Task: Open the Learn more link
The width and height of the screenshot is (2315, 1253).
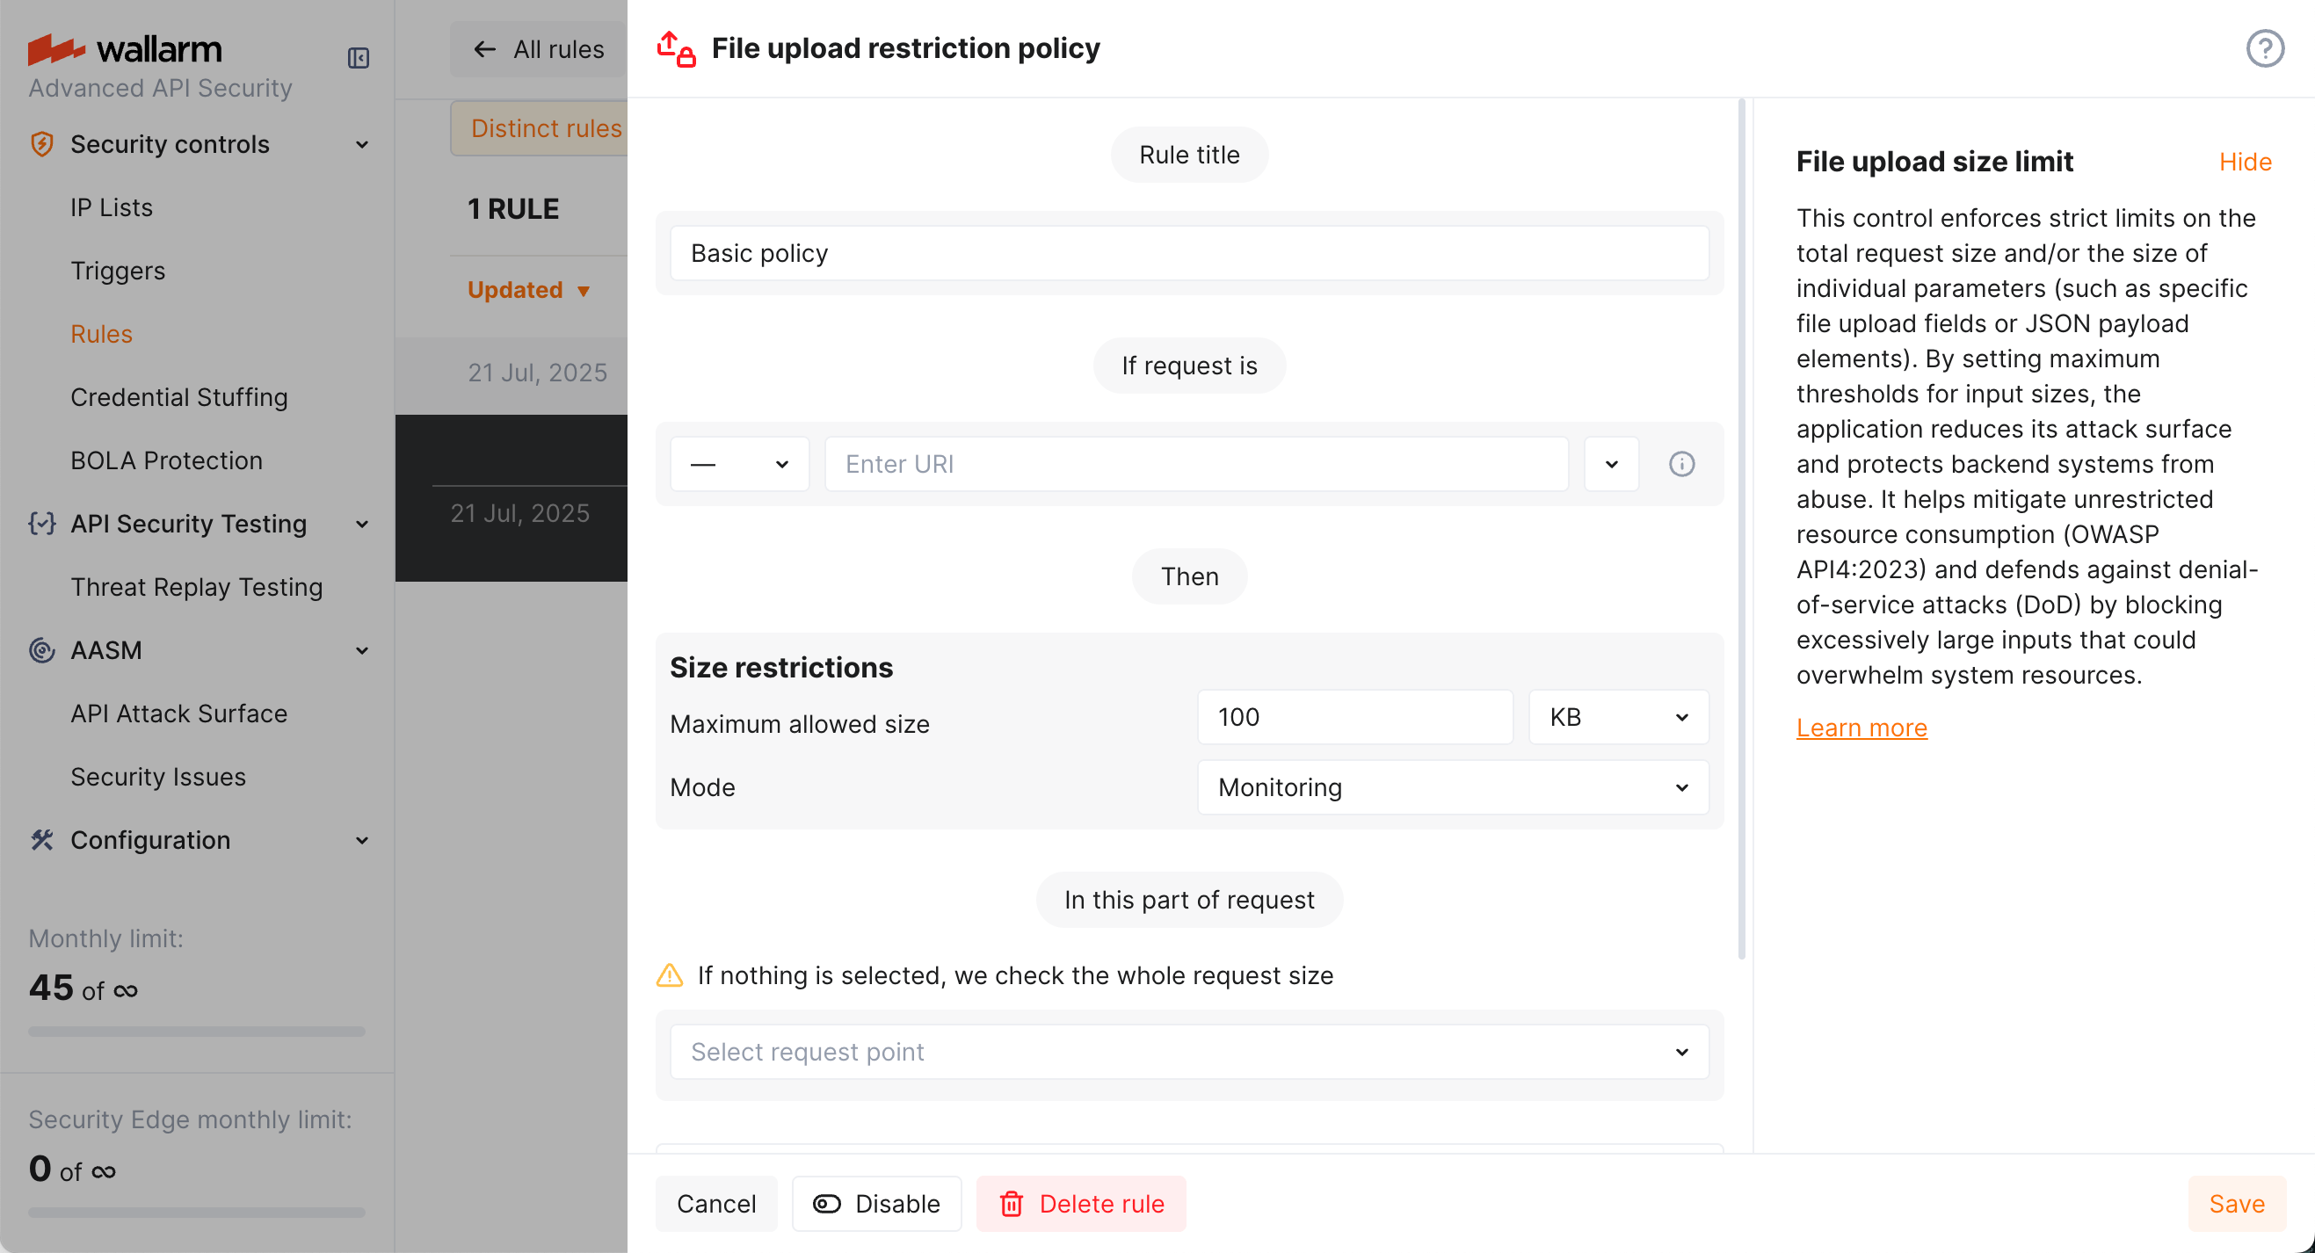Action: pos(1861,728)
